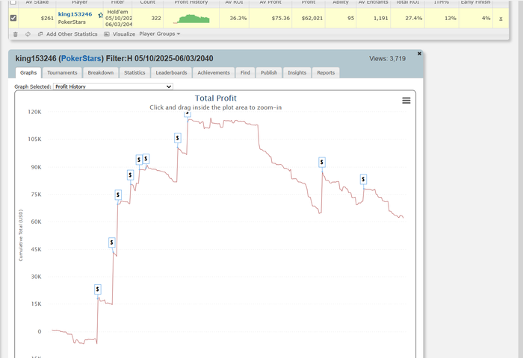
Task: Remove the player row using the x
Action: [501, 19]
